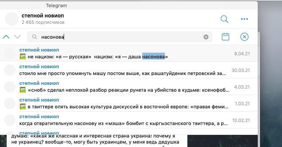
Task: Click the avatar of the 30.03.21 result
Action: tap(10, 70)
